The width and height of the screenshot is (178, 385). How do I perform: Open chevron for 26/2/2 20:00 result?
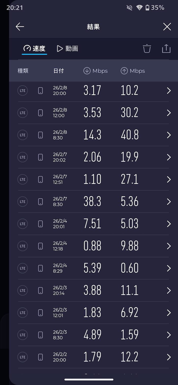(x=169, y=357)
